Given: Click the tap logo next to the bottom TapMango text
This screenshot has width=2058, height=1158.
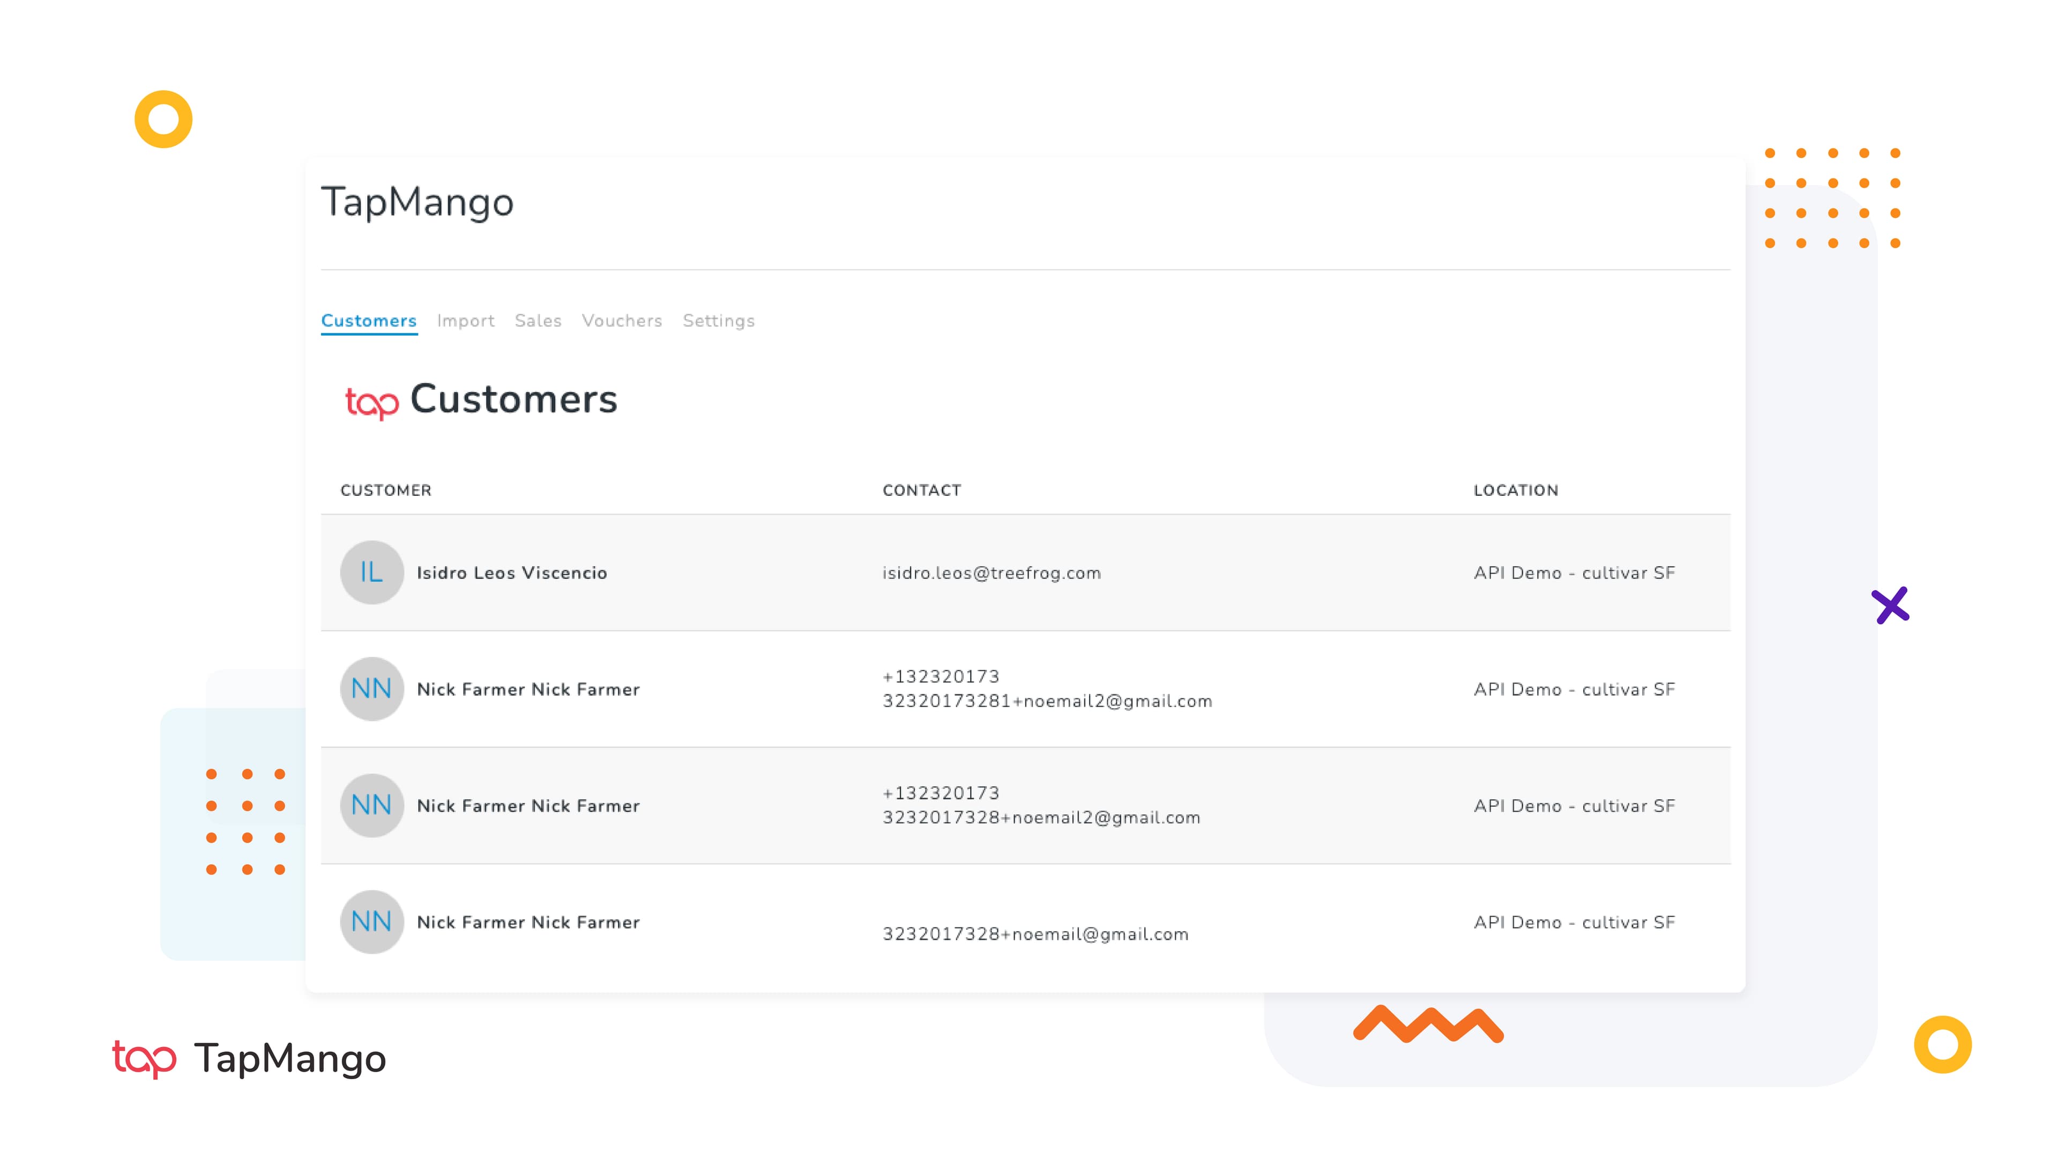Looking at the screenshot, I should coord(144,1059).
